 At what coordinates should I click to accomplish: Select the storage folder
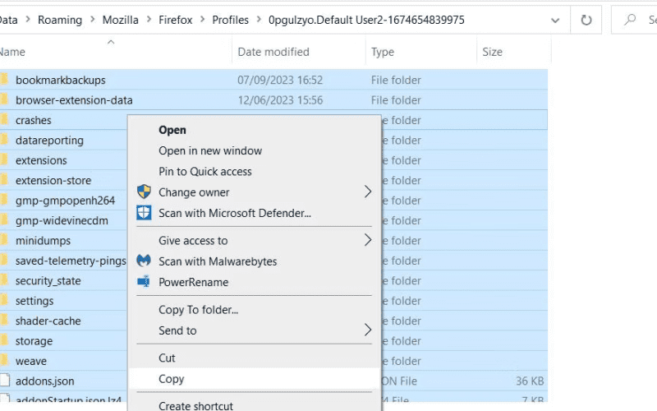click(34, 341)
